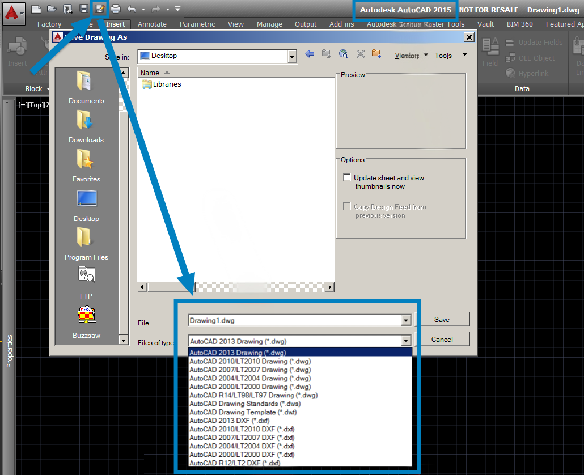Screen dimensions: 584x475
Task: Click the Up one level folder icon
Action: (327, 54)
